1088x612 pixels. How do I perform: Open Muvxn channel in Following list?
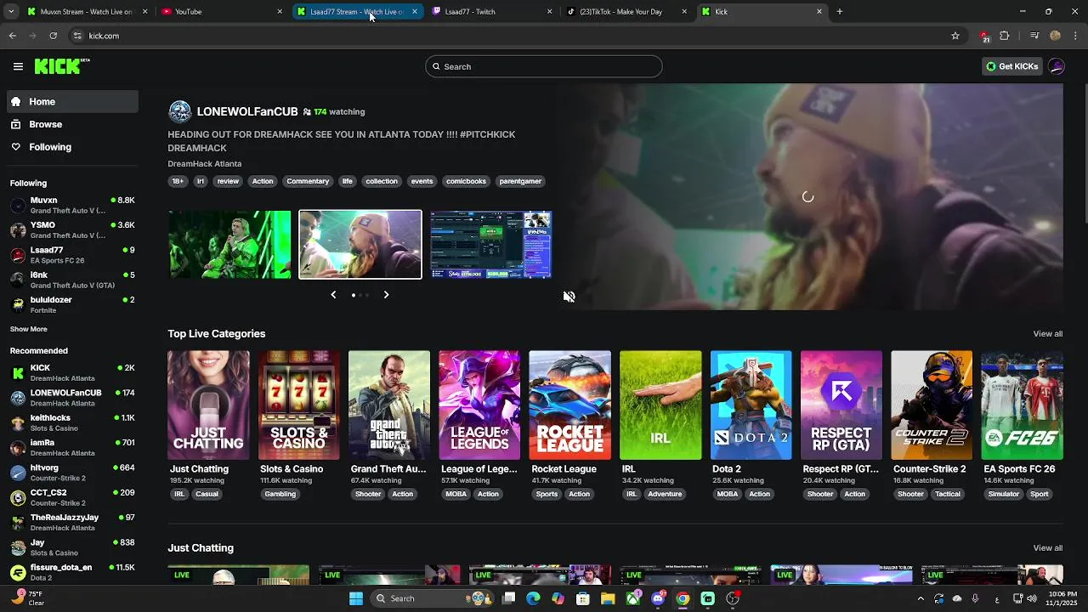pyautogui.click(x=72, y=205)
